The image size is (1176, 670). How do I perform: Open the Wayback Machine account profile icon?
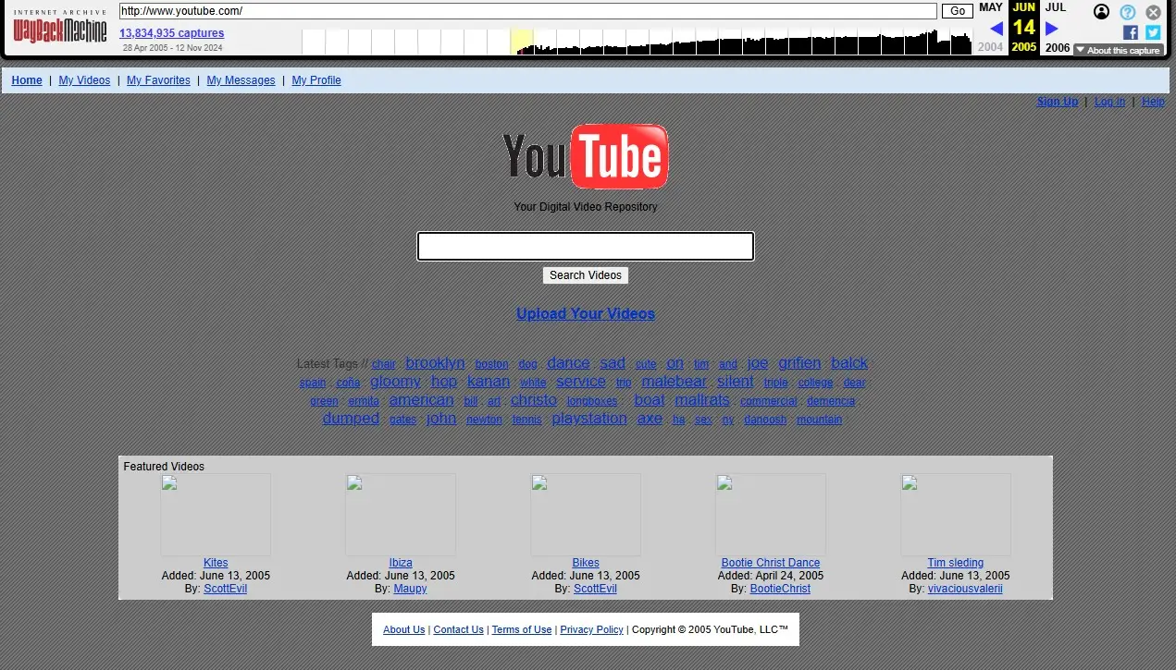[x=1101, y=12]
